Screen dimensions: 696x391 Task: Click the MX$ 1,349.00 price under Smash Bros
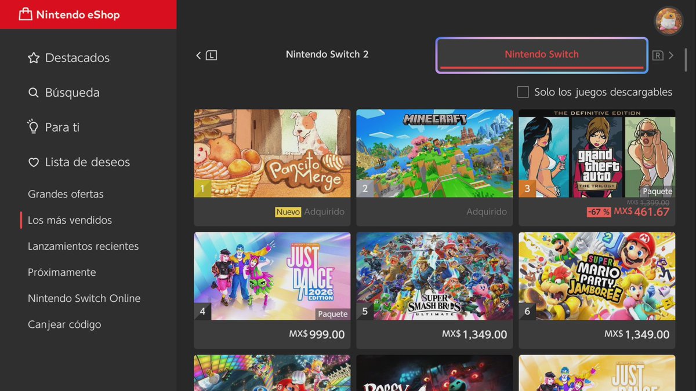(474, 335)
